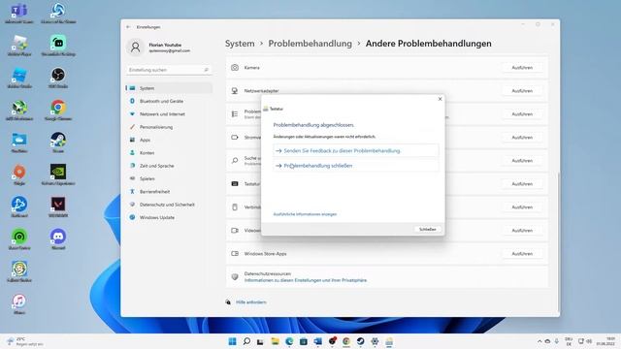Click Ausführen for Netzwerkadapter
The height and width of the screenshot is (349, 621).
pos(522,91)
